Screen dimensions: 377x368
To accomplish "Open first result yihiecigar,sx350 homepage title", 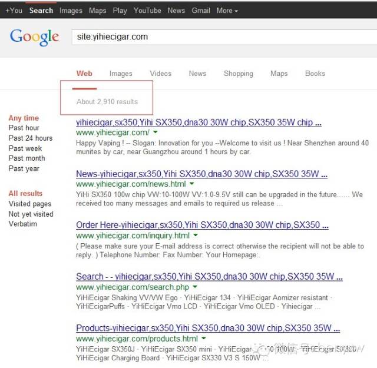I will click(199, 122).
